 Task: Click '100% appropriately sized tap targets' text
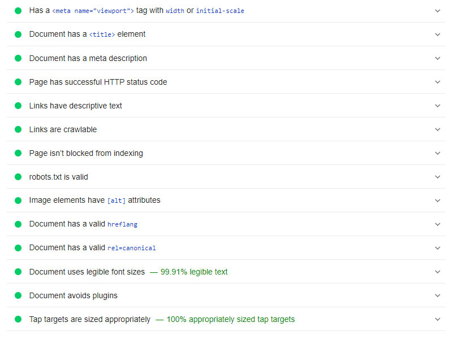231,319
